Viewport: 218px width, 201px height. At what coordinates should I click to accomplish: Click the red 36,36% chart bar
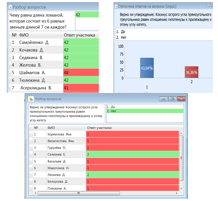(x=191, y=72)
